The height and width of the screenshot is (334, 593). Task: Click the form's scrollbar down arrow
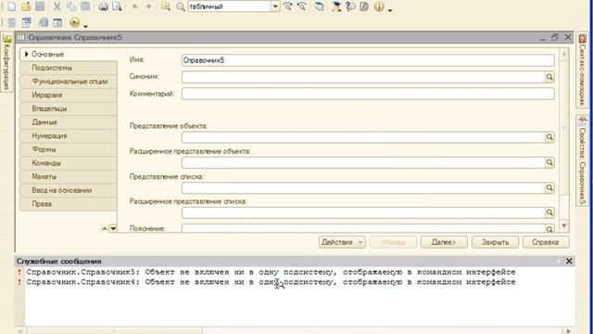click(x=564, y=226)
